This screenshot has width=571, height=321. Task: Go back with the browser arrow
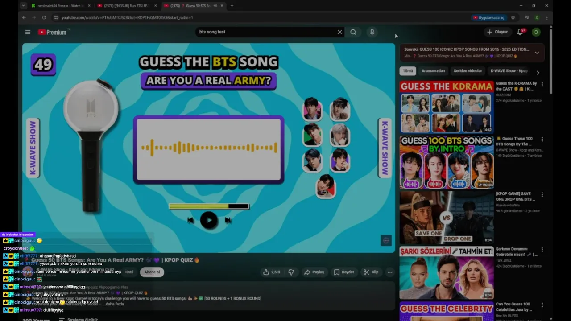24,17
